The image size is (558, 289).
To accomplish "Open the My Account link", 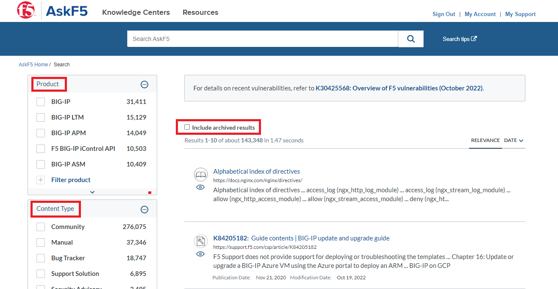I will tap(480, 14).
